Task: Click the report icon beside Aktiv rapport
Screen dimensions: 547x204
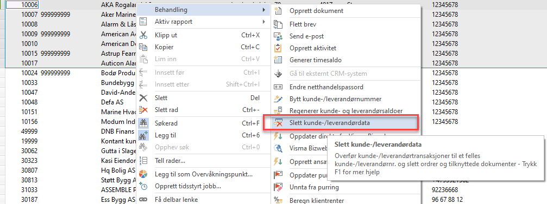Action: coord(143,22)
